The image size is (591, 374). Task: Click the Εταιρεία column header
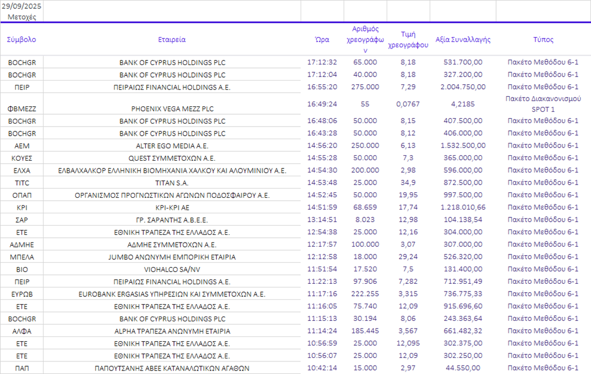pyautogui.click(x=172, y=39)
